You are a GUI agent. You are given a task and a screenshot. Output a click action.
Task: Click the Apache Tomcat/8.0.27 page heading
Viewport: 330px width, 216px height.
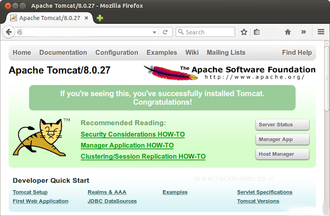click(x=60, y=70)
